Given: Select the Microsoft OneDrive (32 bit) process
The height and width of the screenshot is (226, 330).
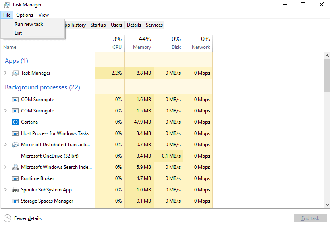Looking at the screenshot, I should pos(50,156).
